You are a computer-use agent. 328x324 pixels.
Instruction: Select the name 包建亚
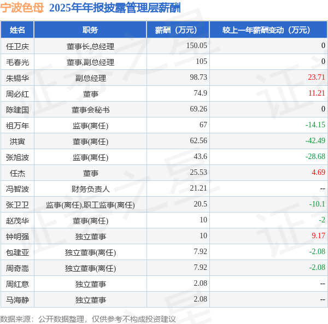(x=17, y=253)
